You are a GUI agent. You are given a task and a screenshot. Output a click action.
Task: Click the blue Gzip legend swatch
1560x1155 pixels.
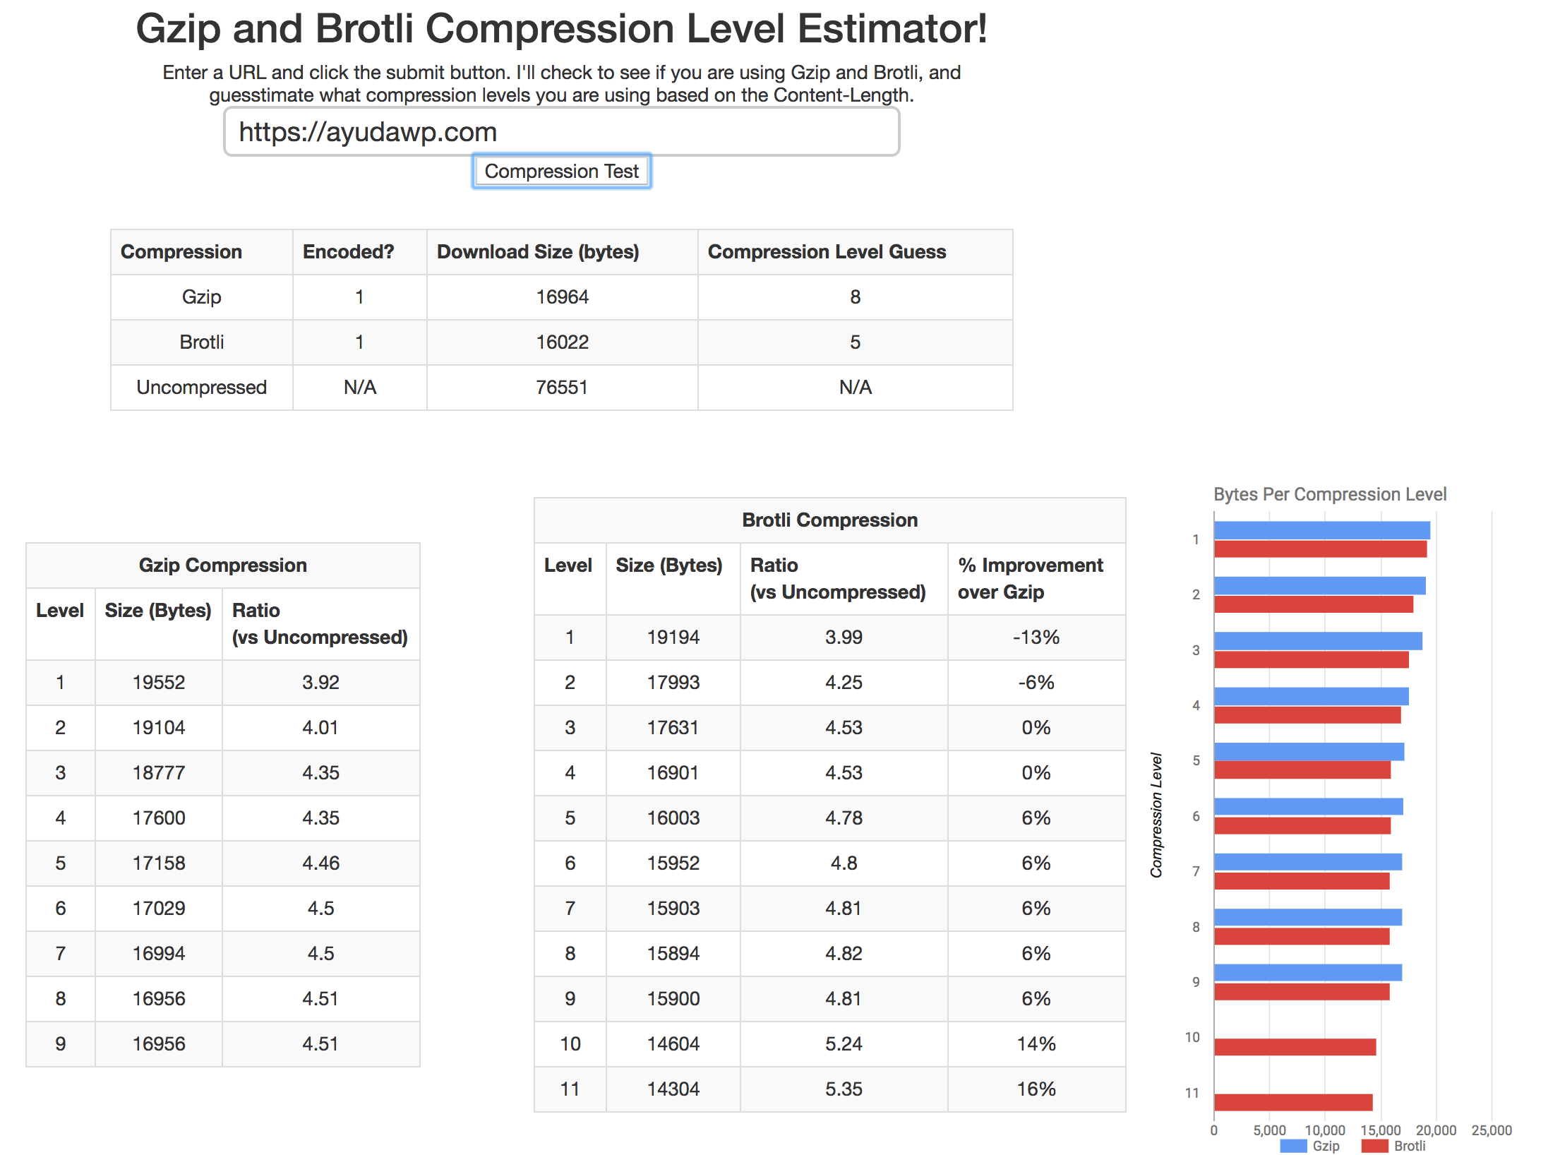(x=1292, y=1146)
